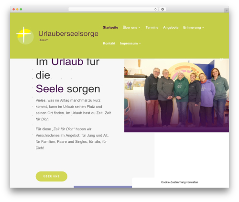Open the Startseite menu item

coord(110,28)
